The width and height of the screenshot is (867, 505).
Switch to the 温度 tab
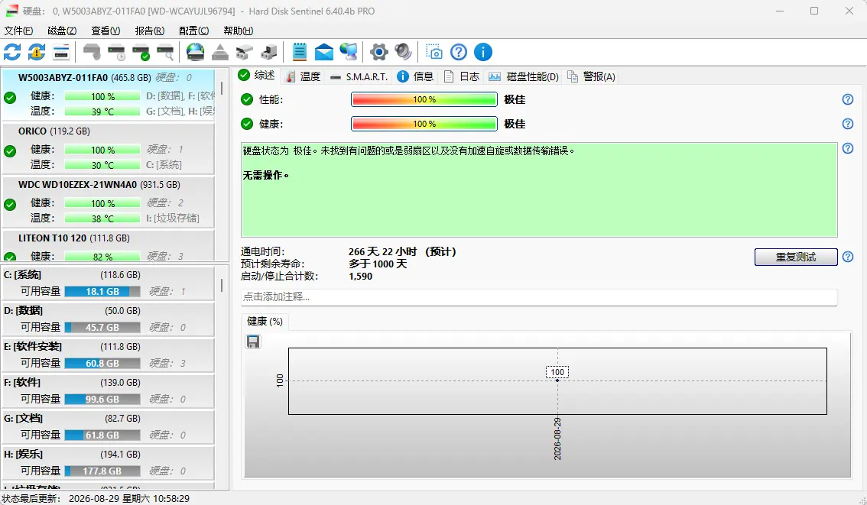(x=303, y=77)
